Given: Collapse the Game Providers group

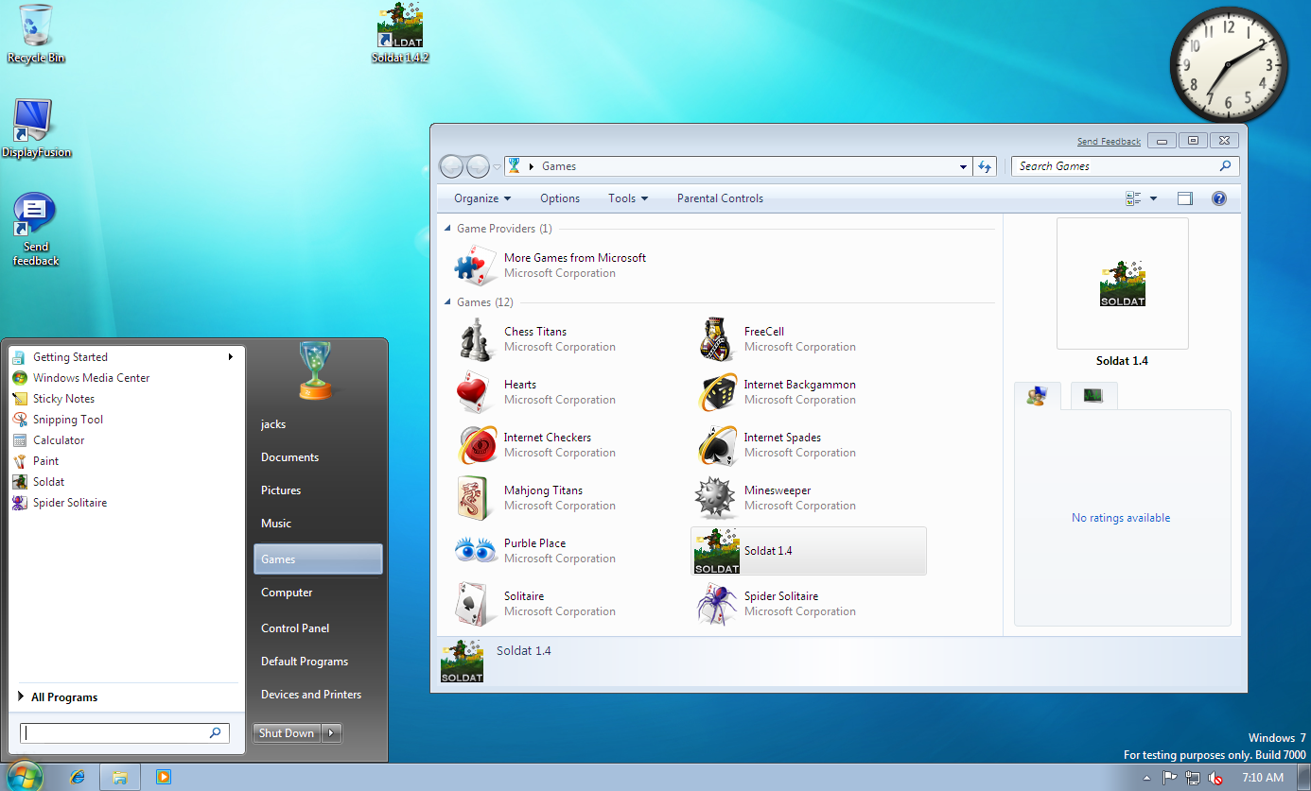Looking at the screenshot, I should [448, 229].
